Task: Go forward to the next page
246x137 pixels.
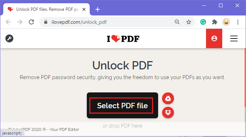Action: click(x=20, y=22)
